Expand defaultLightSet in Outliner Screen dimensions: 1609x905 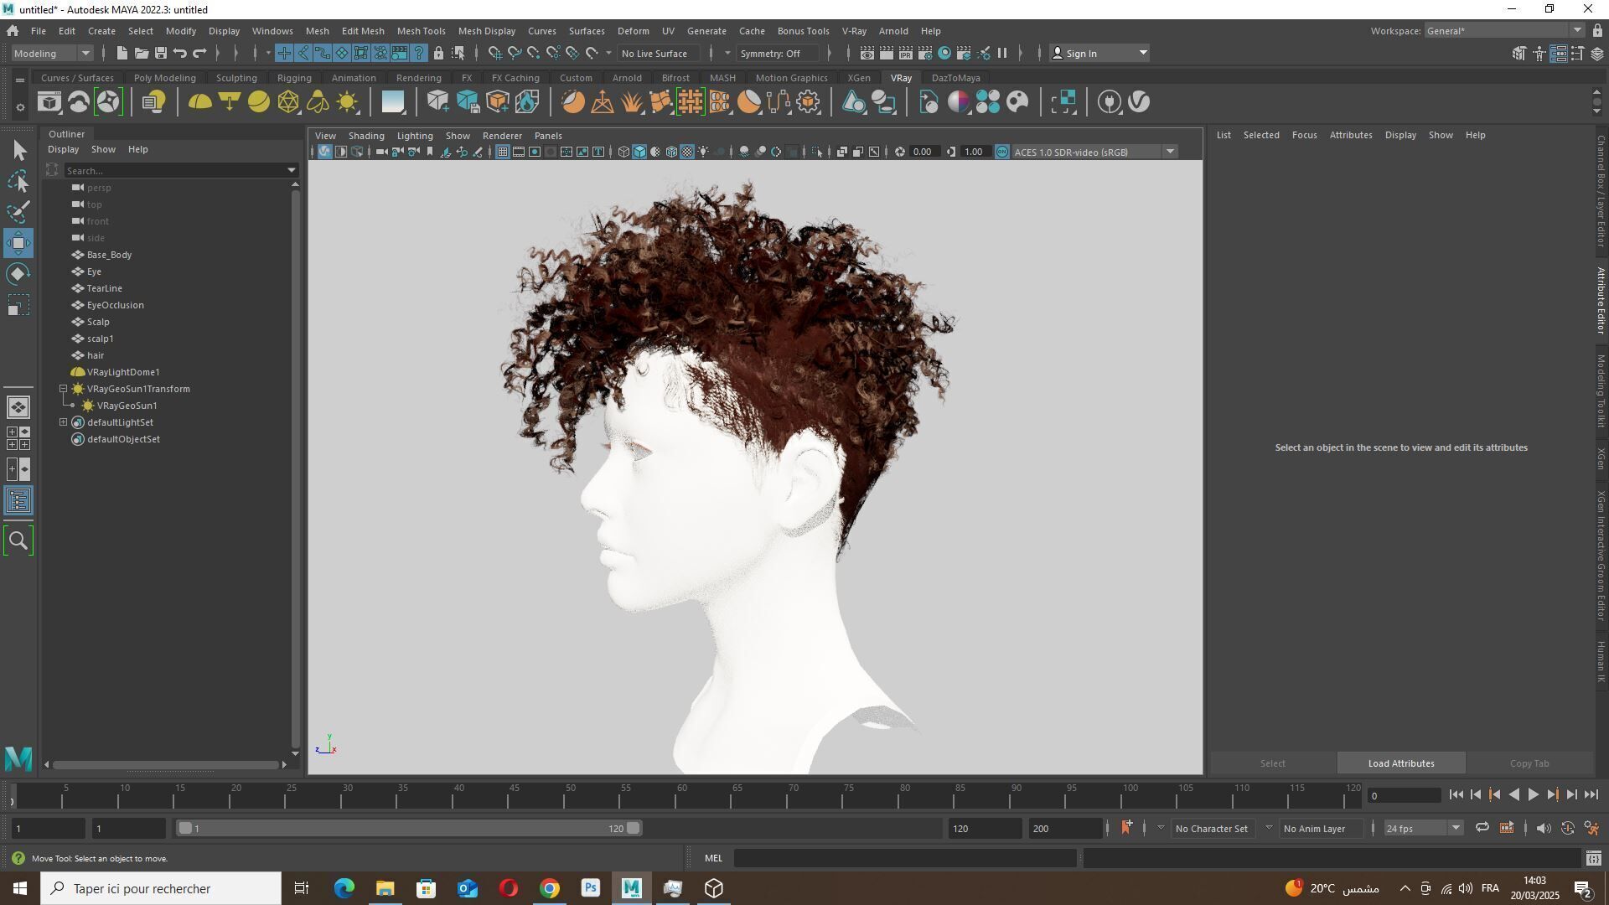tap(63, 422)
